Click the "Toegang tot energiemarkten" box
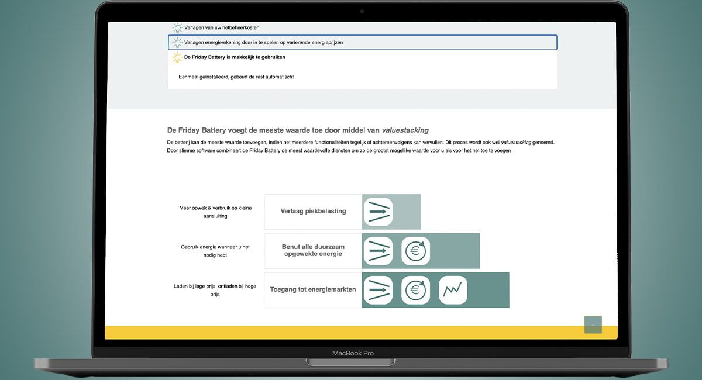 coord(313,290)
